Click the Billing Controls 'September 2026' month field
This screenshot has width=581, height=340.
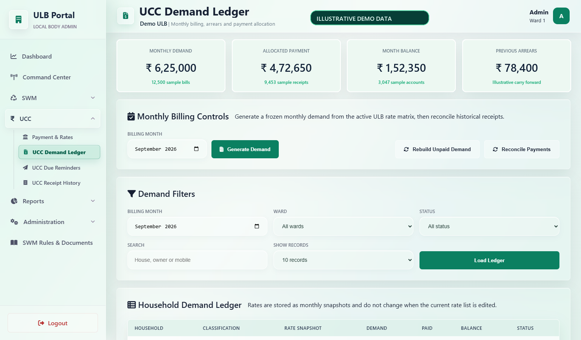tap(167, 149)
